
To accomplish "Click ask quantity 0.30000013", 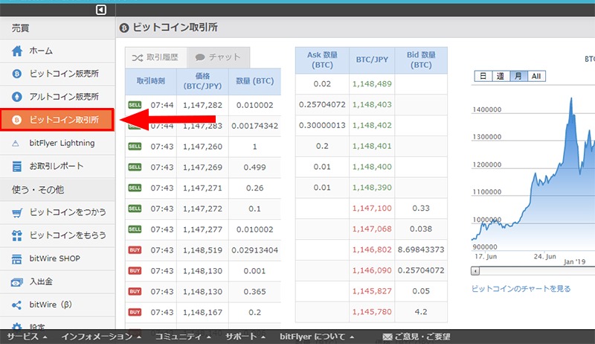I will (x=322, y=125).
